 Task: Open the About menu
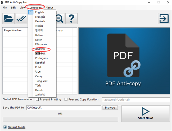tap(49, 8)
